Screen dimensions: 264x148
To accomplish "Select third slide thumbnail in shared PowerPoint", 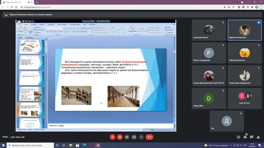I will pos(32,78).
